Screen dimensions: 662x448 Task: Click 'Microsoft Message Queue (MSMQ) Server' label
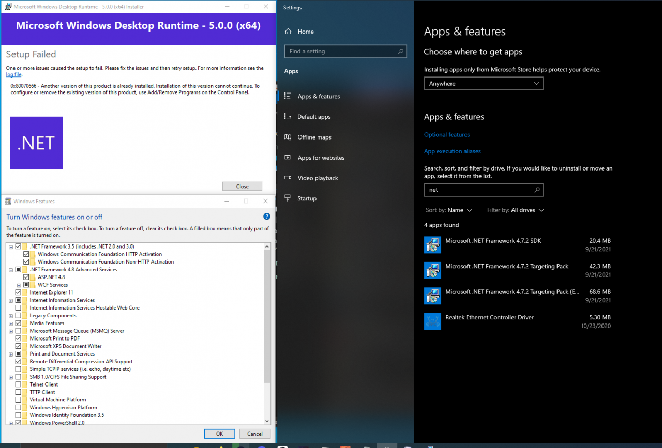[77, 331]
